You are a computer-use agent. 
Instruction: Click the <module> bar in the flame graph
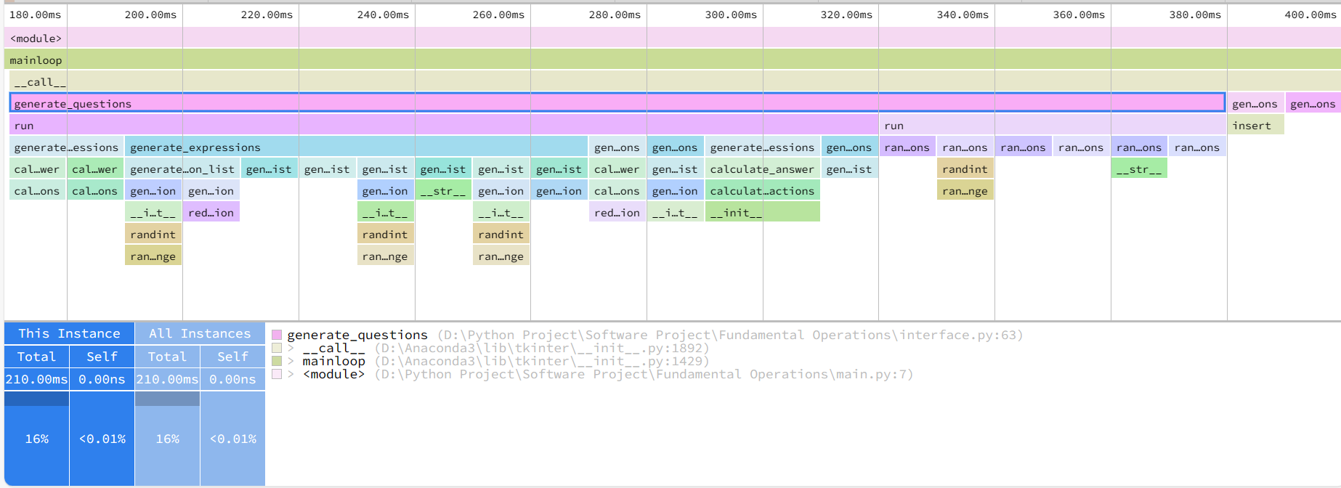click(x=673, y=38)
